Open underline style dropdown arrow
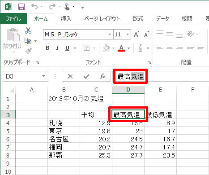This screenshot has width=209, height=175. tap(75, 48)
